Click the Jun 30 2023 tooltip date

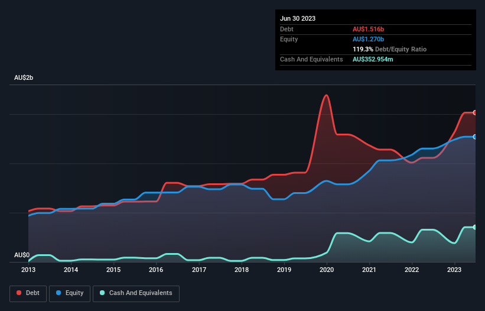[x=298, y=18]
